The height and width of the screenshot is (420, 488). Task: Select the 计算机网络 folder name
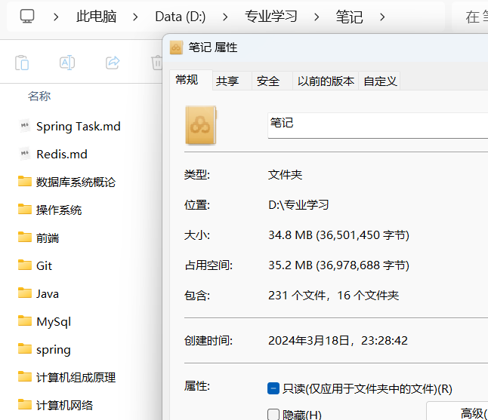point(64,406)
